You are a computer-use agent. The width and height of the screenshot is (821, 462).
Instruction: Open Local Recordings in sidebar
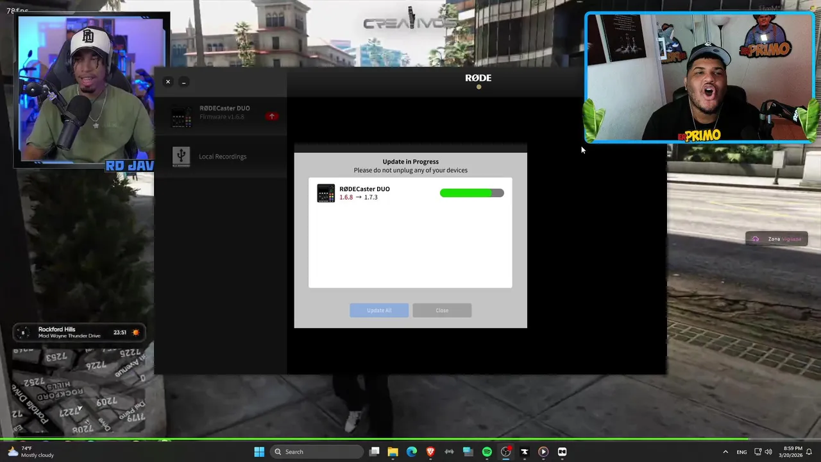tap(221, 157)
